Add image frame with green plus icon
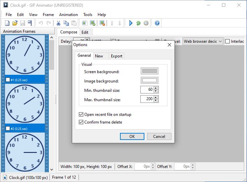This screenshot has height=182, width=247. click(93, 23)
